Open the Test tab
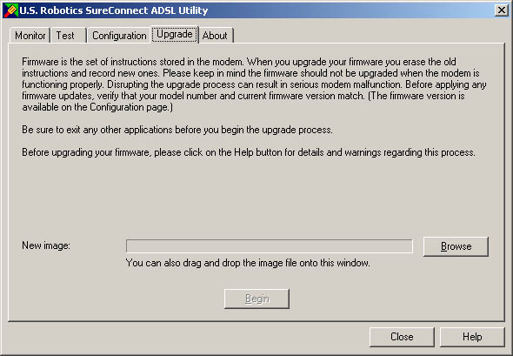513x356 pixels. click(x=69, y=36)
